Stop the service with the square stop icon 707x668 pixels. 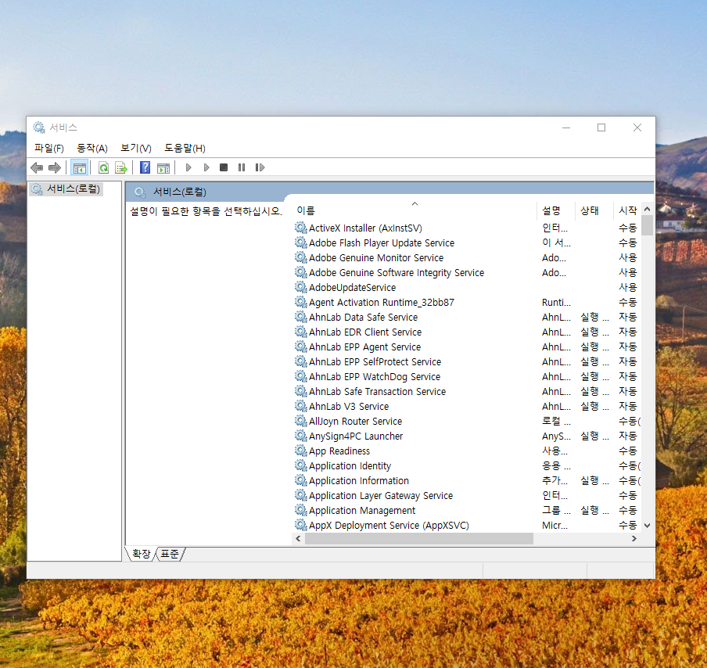(224, 168)
